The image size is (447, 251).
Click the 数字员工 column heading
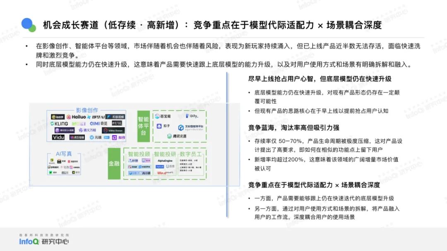click(190, 154)
